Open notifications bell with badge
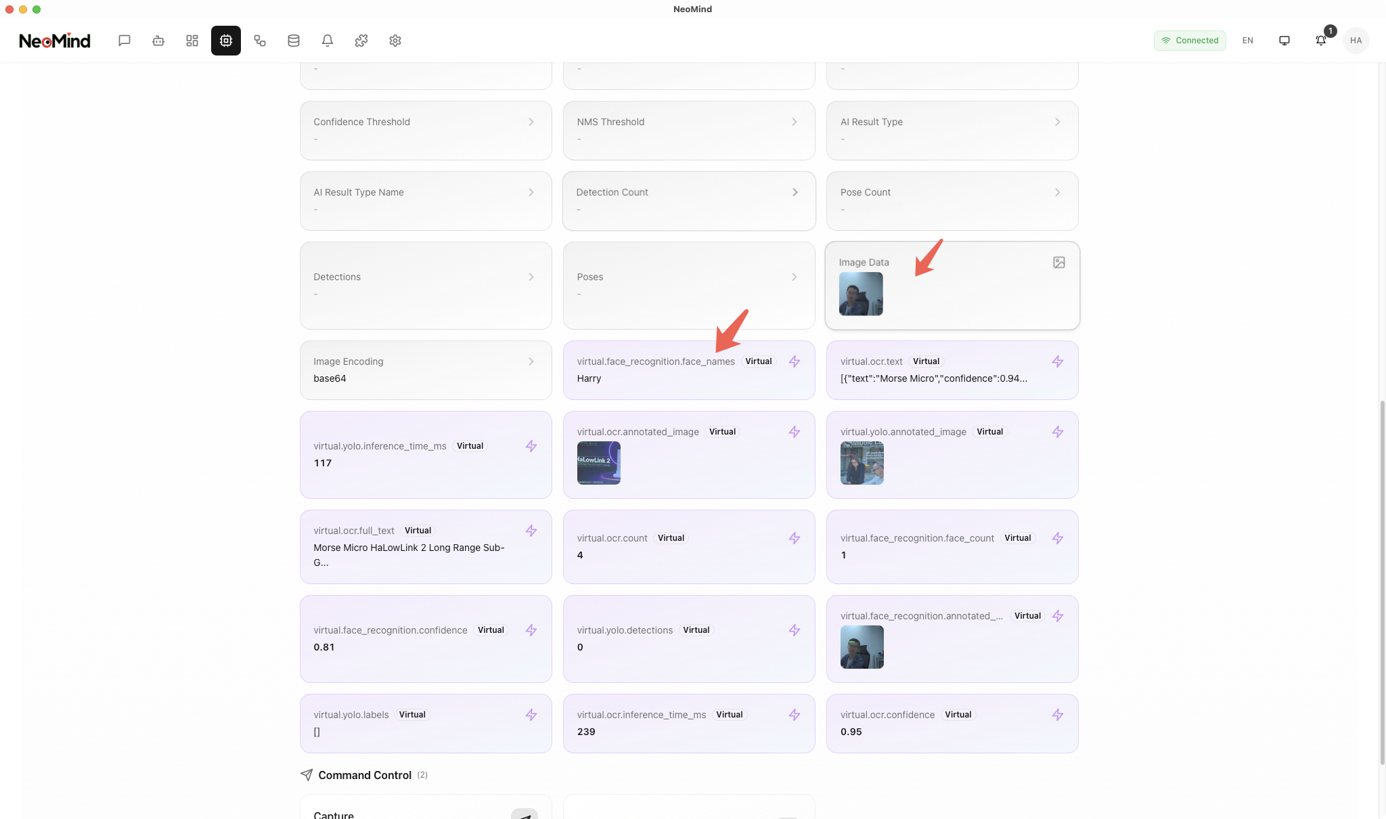This screenshot has height=819, width=1386. [x=1320, y=41]
